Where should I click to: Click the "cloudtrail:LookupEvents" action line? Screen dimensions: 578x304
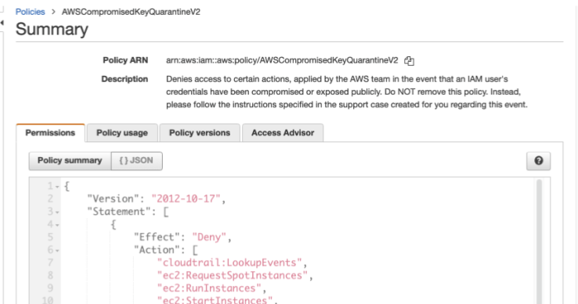(229, 263)
